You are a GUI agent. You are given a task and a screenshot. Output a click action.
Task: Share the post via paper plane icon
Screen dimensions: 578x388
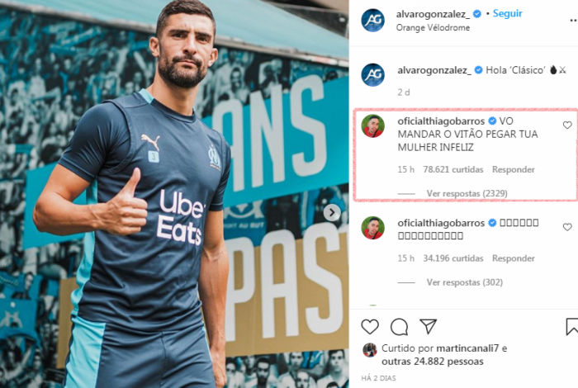pos(429,326)
